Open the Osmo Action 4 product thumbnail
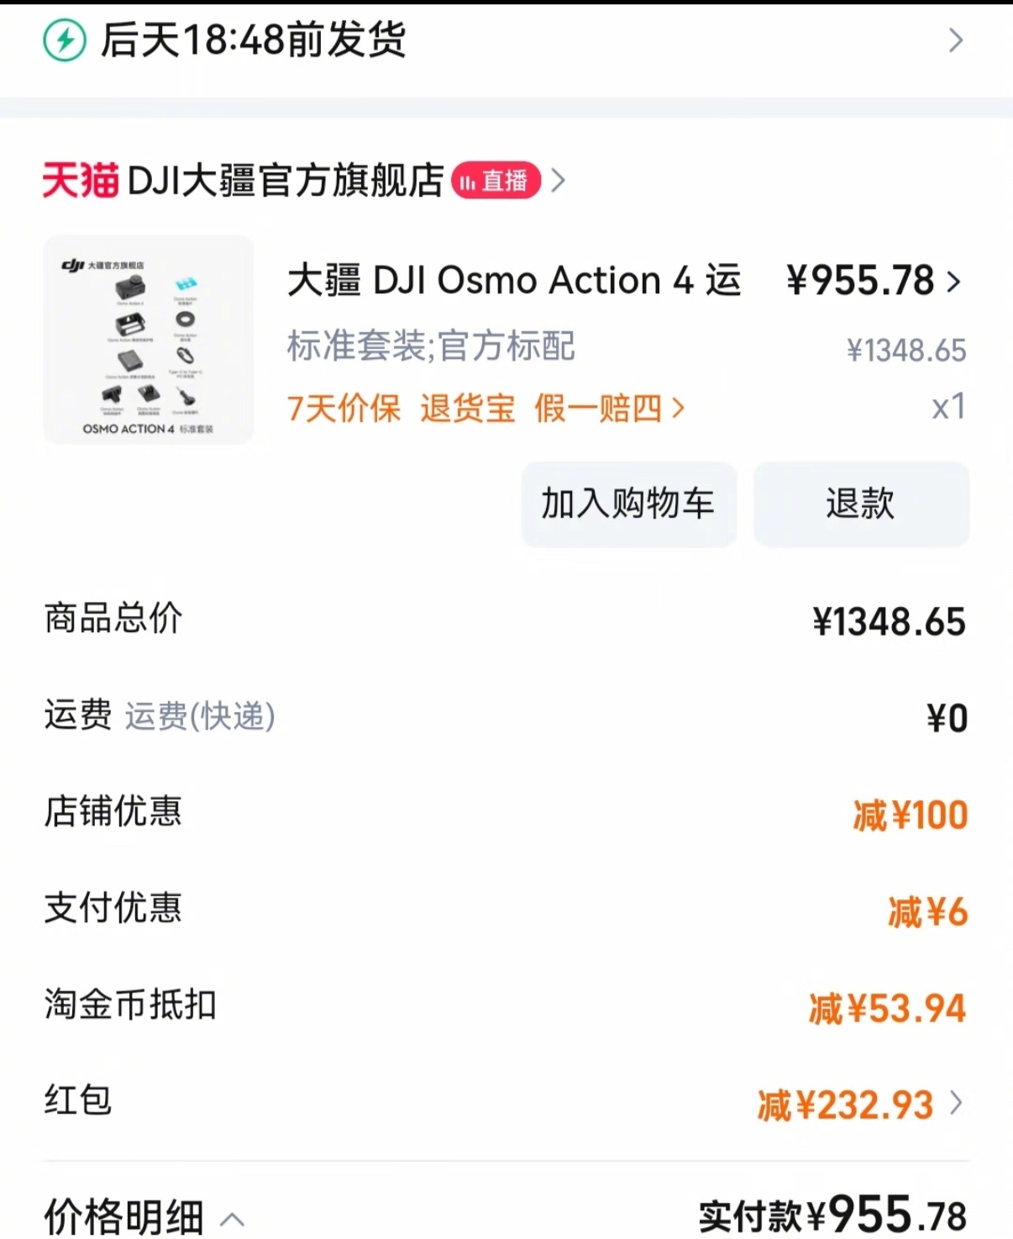1013x1239 pixels. coord(149,340)
